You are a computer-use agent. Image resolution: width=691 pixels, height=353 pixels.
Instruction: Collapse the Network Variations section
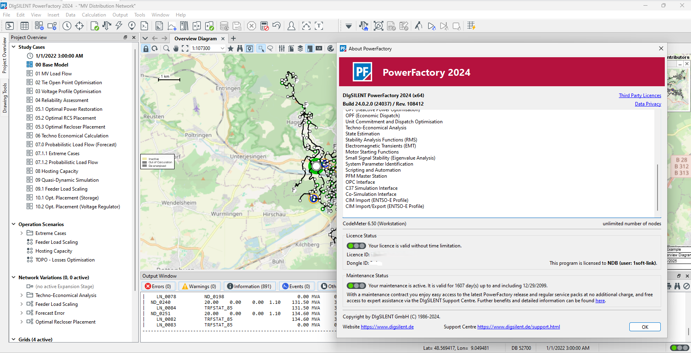13,278
